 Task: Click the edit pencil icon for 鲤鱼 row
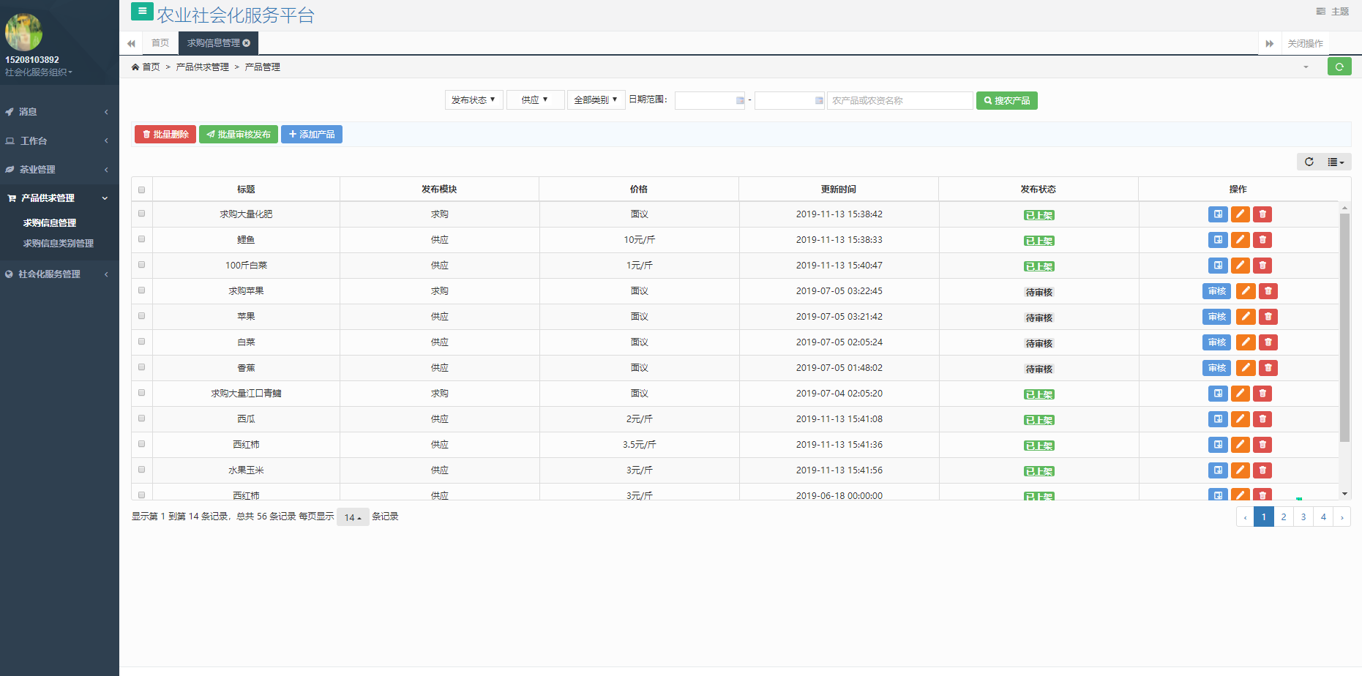click(x=1240, y=240)
